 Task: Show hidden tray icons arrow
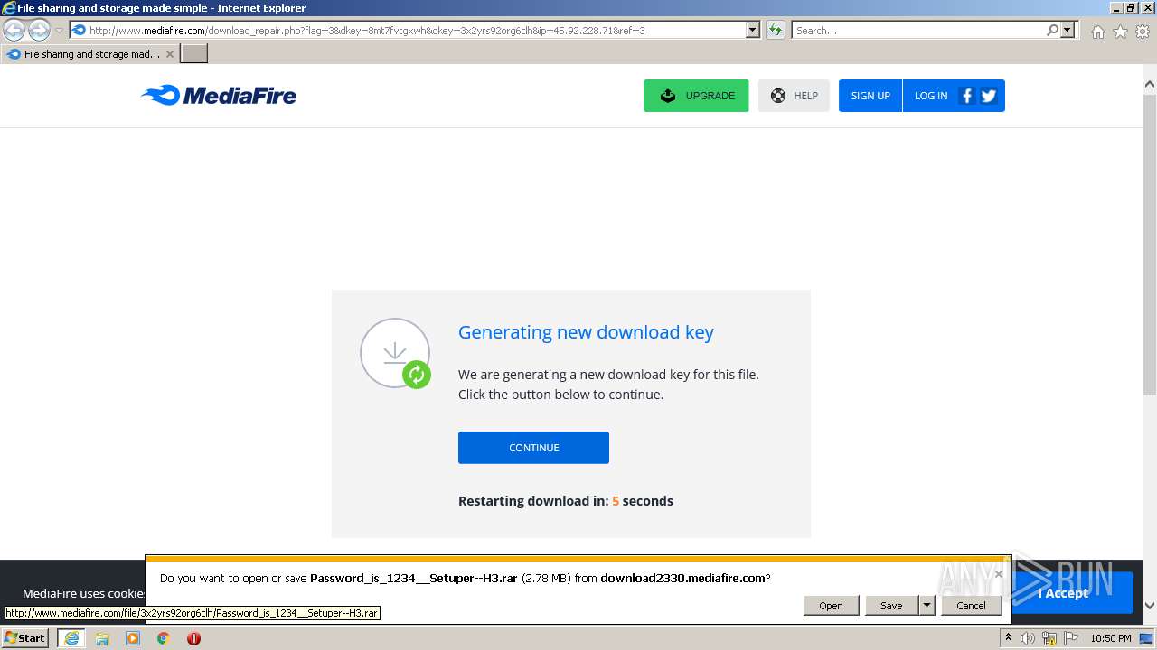coord(1008,638)
